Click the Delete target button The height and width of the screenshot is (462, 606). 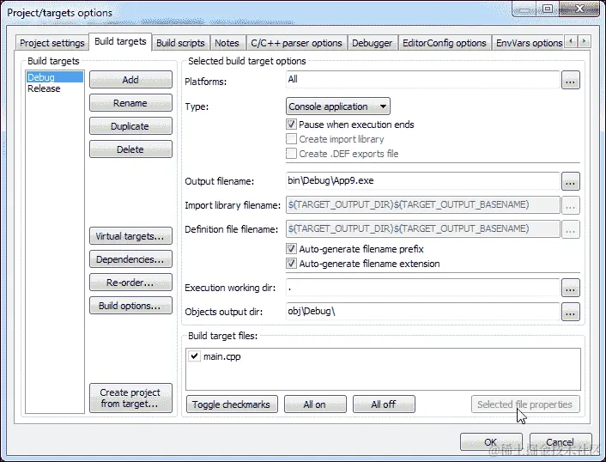(x=130, y=149)
